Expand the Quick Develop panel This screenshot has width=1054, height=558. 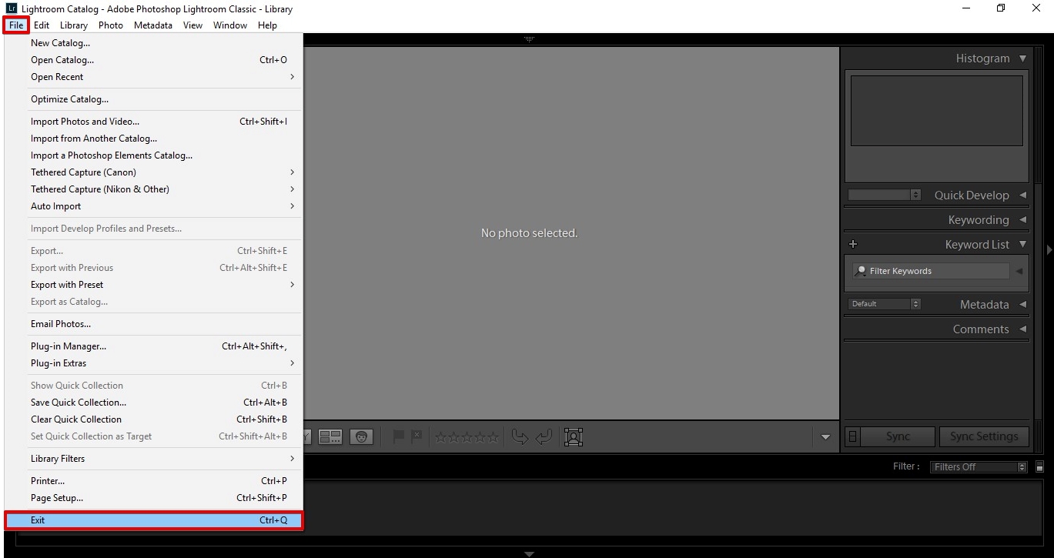pos(1022,195)
